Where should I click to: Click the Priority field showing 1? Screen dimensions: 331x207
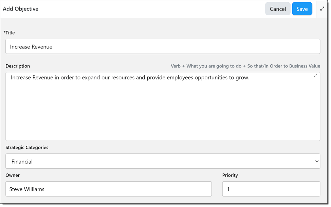pos(271,189)
